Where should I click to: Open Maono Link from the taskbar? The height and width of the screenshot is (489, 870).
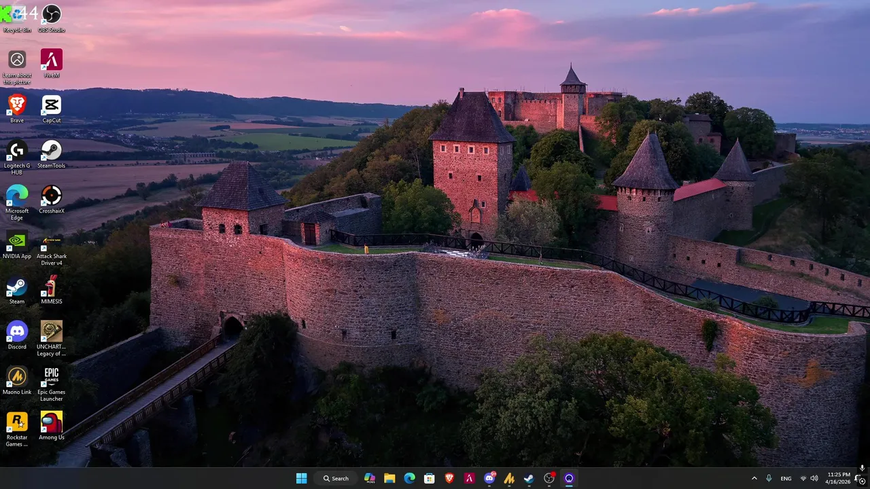point(509,478)
